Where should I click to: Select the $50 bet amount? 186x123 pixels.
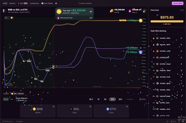point(120,99)
